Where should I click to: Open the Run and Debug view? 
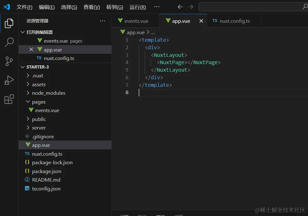point(9,80)
